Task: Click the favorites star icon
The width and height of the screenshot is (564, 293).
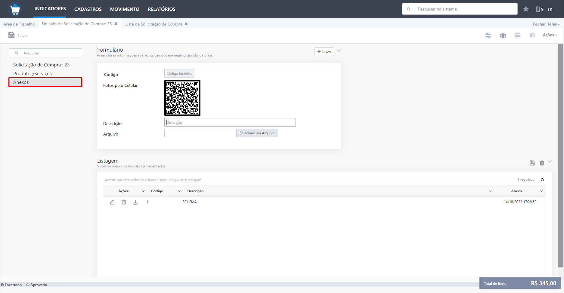Action: [x=526, y=9]
